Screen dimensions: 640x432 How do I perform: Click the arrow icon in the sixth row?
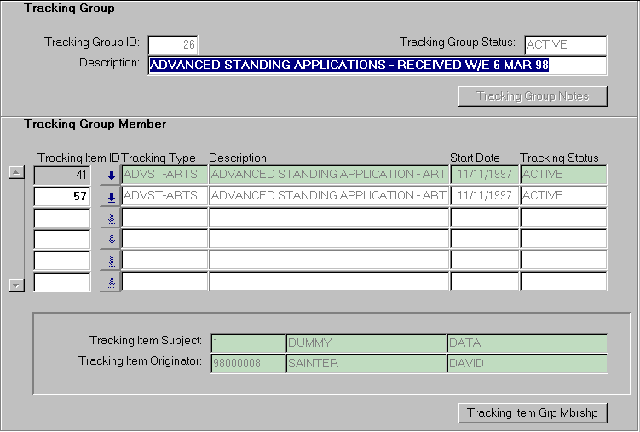[x=111, y=282]
